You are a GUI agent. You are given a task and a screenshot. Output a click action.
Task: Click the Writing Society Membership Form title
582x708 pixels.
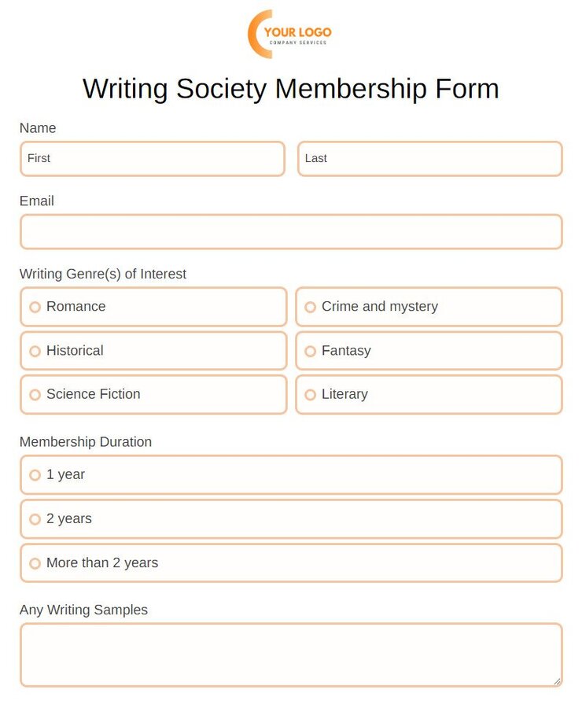[x=291, y=89]
